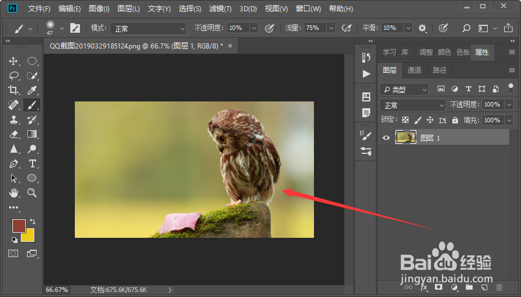Open the 窗口(W) menu

pos(308,8)
